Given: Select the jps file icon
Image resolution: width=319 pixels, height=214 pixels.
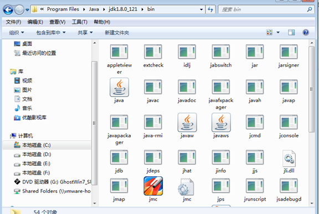Looking at the screenshot, I should 221,186.
